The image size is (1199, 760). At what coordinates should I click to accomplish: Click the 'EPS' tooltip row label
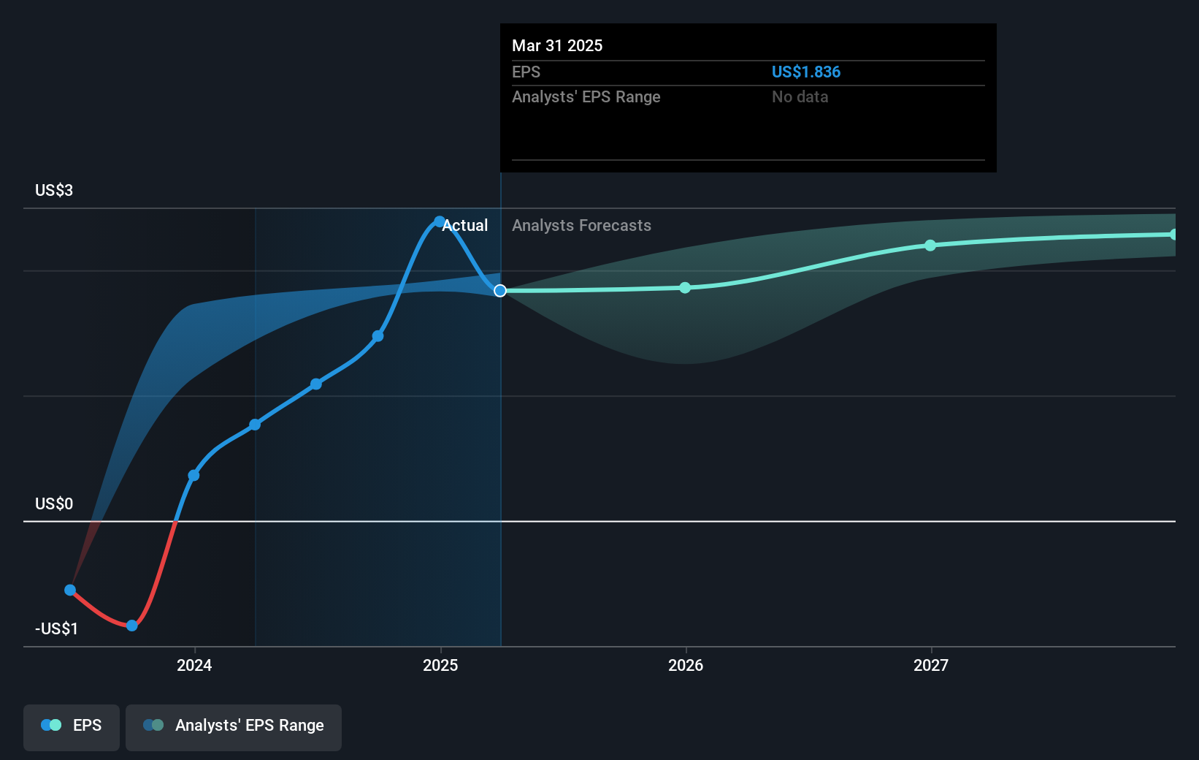526,72
